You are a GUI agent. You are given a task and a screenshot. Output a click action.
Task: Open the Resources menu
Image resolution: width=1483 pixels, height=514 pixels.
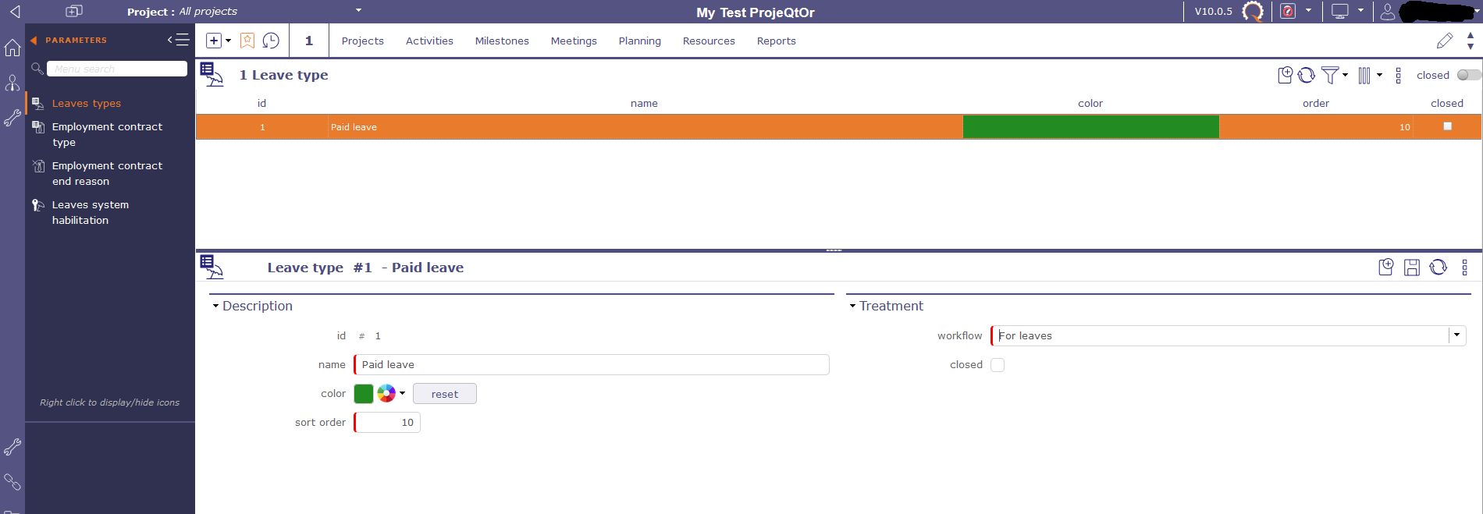coord(709,41)
